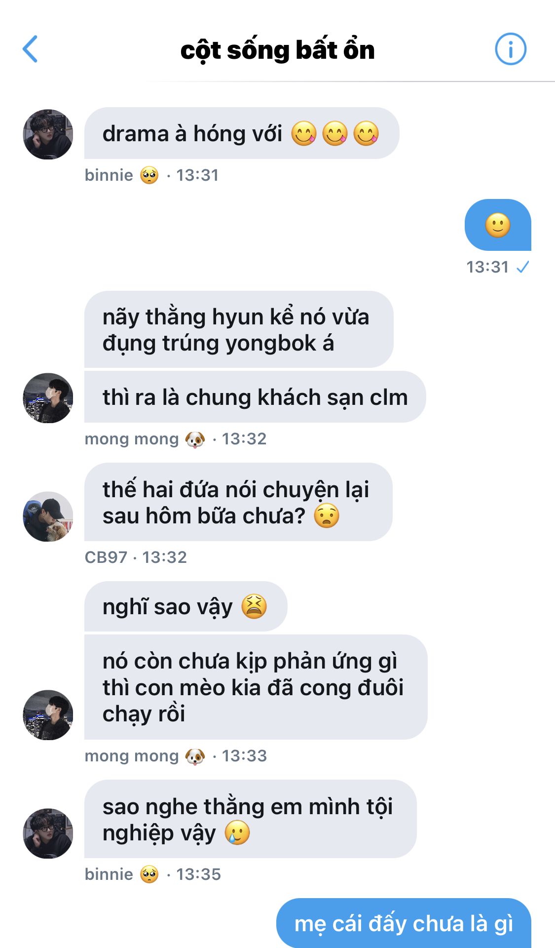This screenshot has width=555, height=948.
Task: Tap the back arrow icon
Action: (x=30, y=49)
